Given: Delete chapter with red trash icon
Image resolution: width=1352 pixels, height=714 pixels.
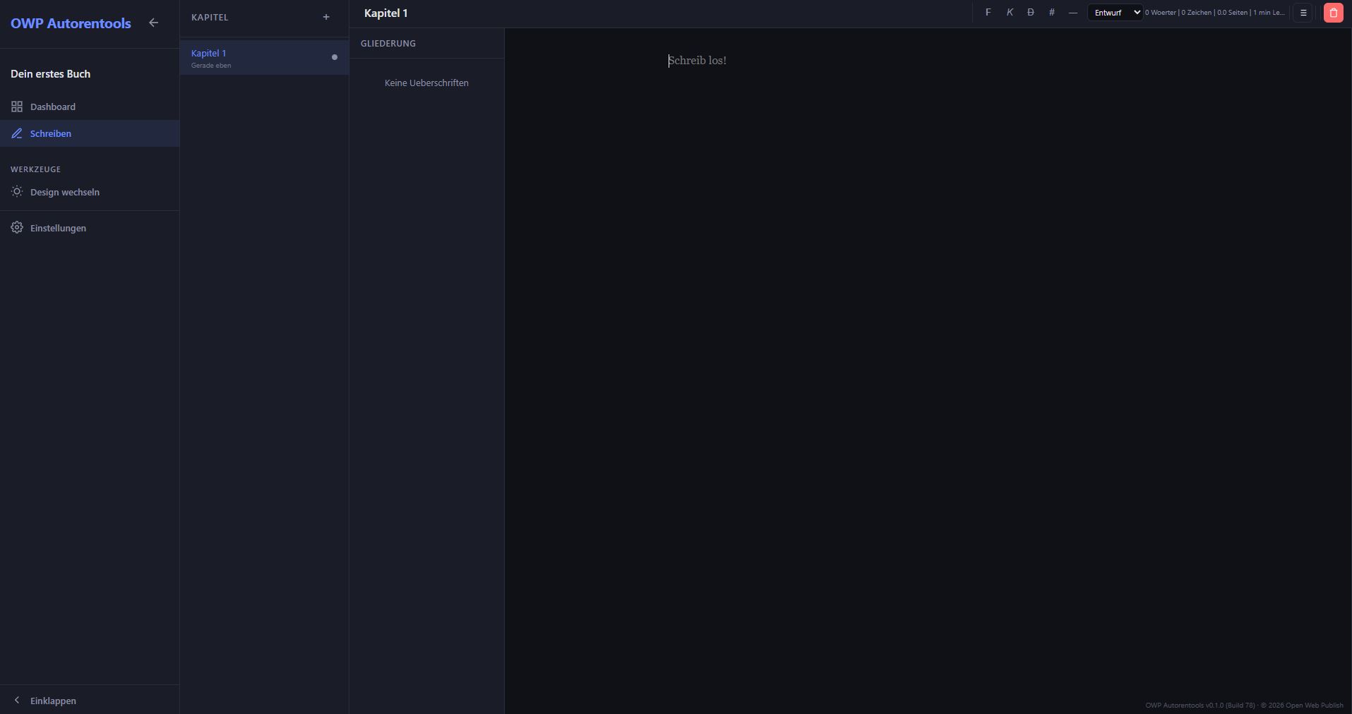Looking at the screenshot, I should [x=1333, y=13].
